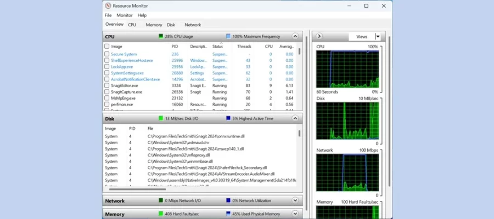Check the SnagitEditor.exe checkbox
Viewport: 494px width, 219px height.
click(107, 85)
